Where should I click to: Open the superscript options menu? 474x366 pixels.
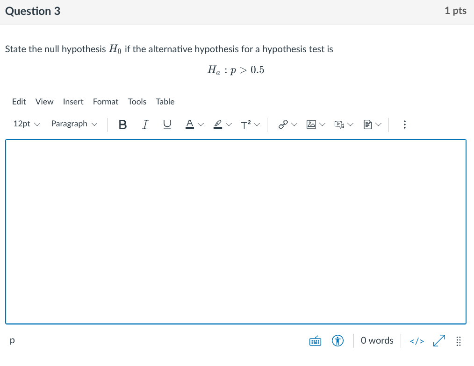[x=250, y=124]
